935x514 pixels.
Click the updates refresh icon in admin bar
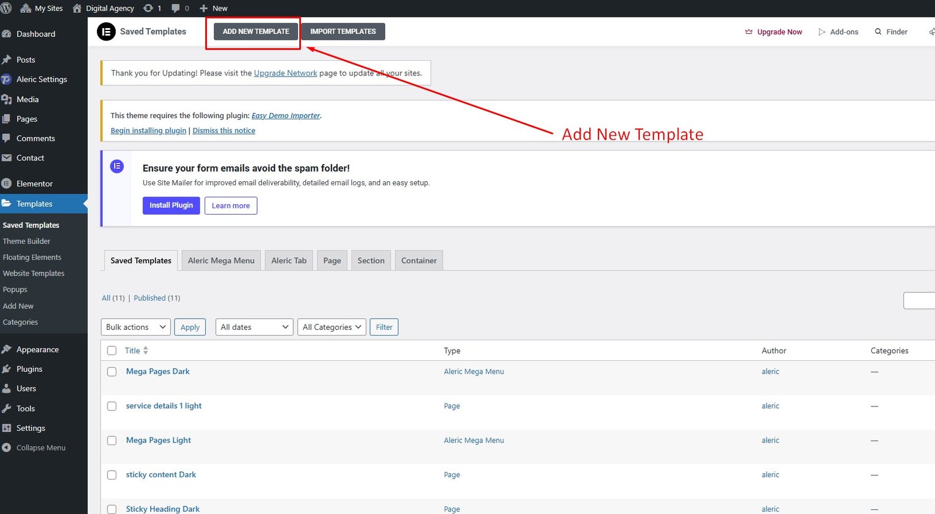click(148, 8)
